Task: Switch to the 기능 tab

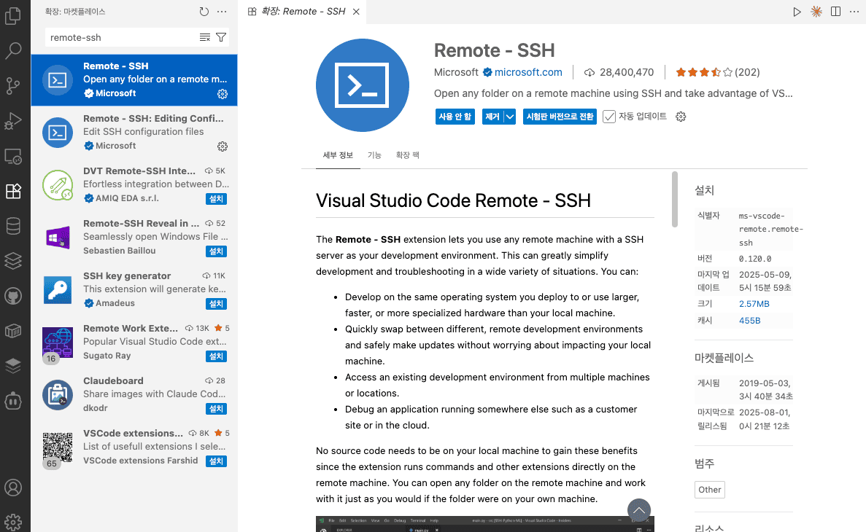Action: tap(374, 155)
